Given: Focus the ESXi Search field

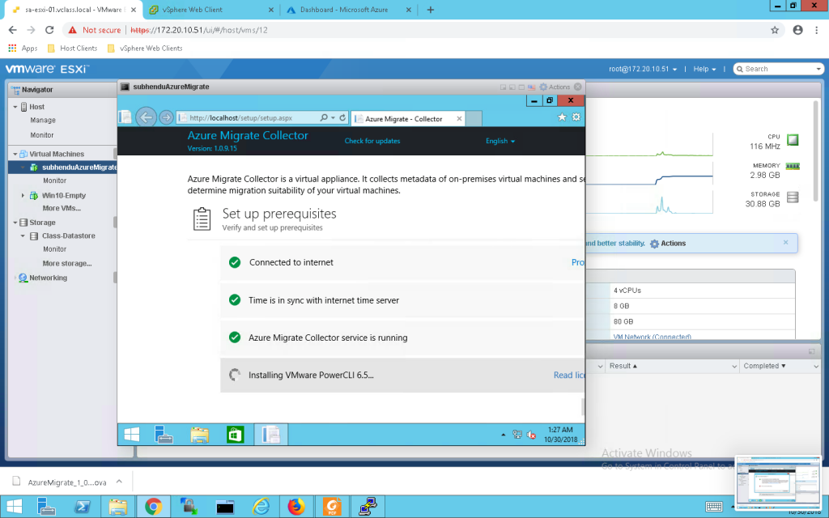Looking at the screenshot, I should tap(778, 70).
